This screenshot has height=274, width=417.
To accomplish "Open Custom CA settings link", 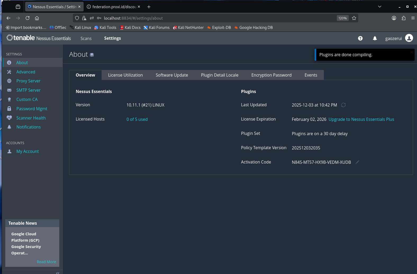I will (x=27, y=99).
